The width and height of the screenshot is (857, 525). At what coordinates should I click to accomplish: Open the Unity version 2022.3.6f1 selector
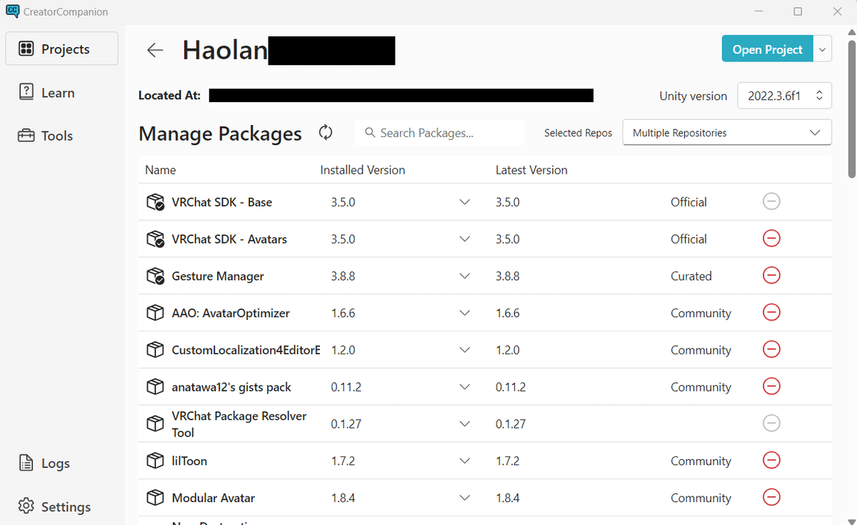tap(784, 95)
